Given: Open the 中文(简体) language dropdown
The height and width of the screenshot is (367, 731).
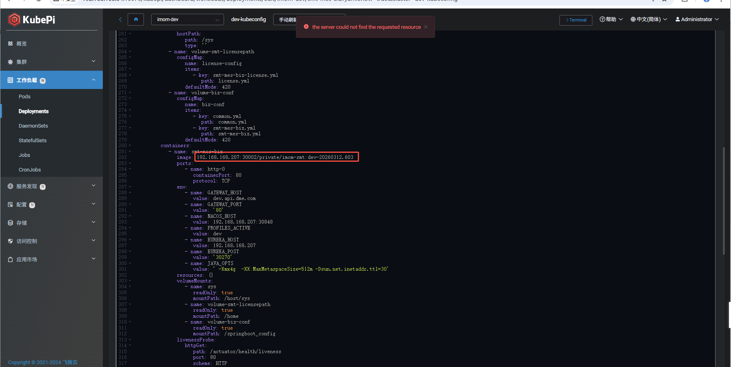Looking at the screenshot, I should click(x=648, y=20).
